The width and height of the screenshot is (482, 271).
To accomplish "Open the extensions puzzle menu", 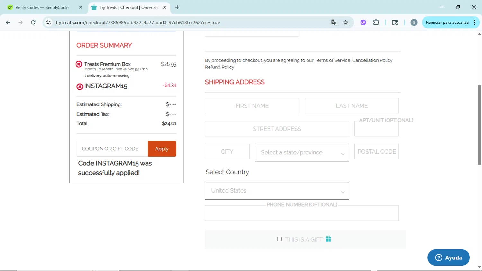I will [376, 23].
